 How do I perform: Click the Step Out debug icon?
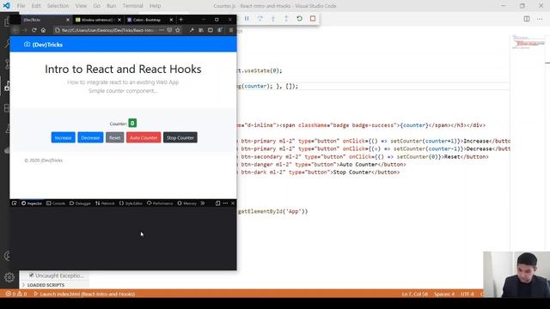286,19
